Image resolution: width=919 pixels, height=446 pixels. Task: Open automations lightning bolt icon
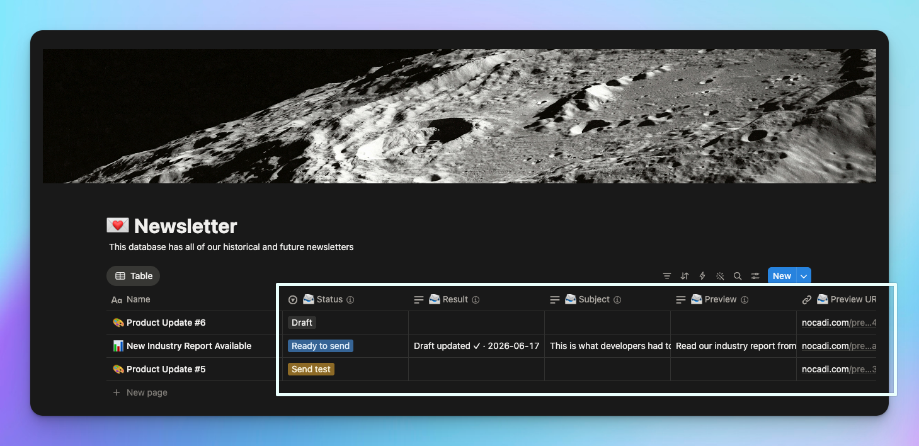(x=702, y=276)
